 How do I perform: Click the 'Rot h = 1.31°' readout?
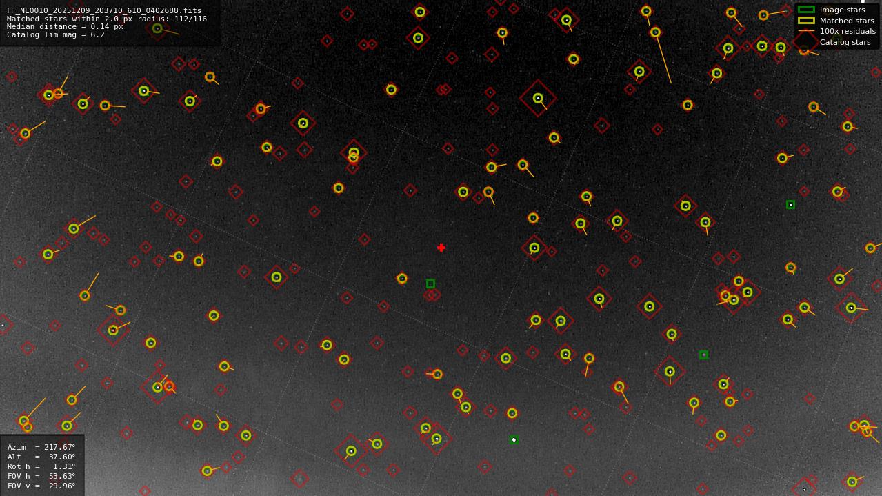pos(41,467)
